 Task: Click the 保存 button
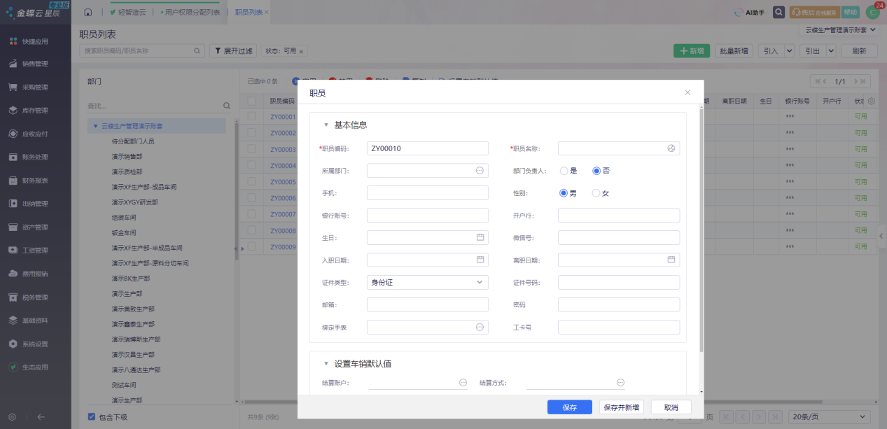tap(569, 407)
